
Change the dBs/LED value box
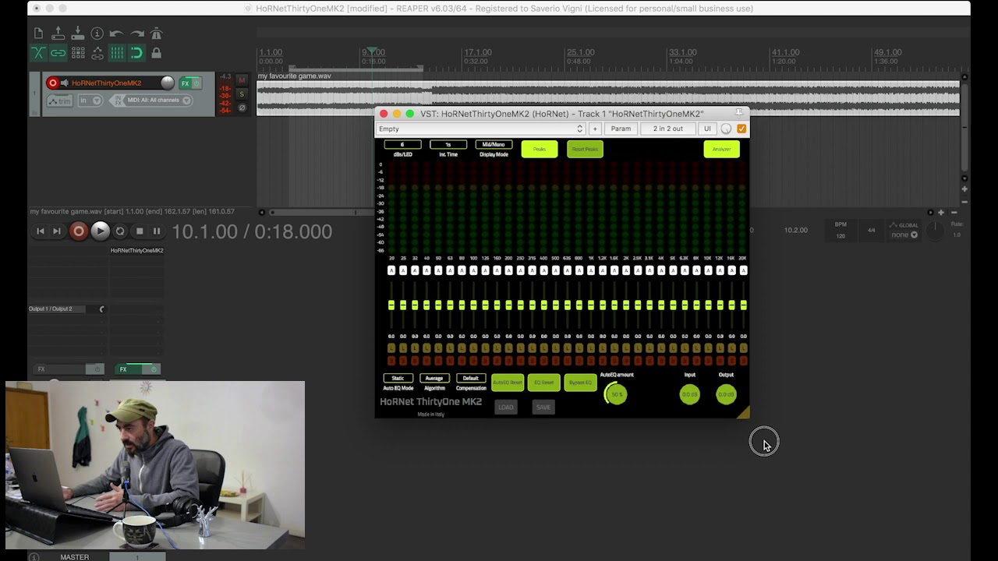coord(402,145)
